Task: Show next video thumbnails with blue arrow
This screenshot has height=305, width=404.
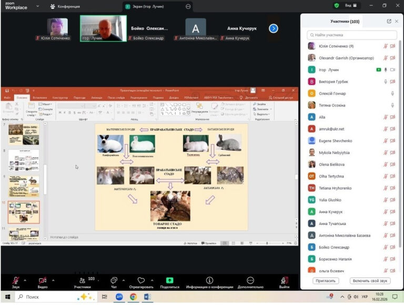Action: tap(273, 28)
